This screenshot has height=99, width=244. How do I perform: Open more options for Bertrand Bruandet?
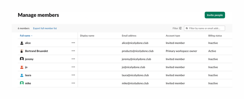pyautogui.click(x=73, y=51)
